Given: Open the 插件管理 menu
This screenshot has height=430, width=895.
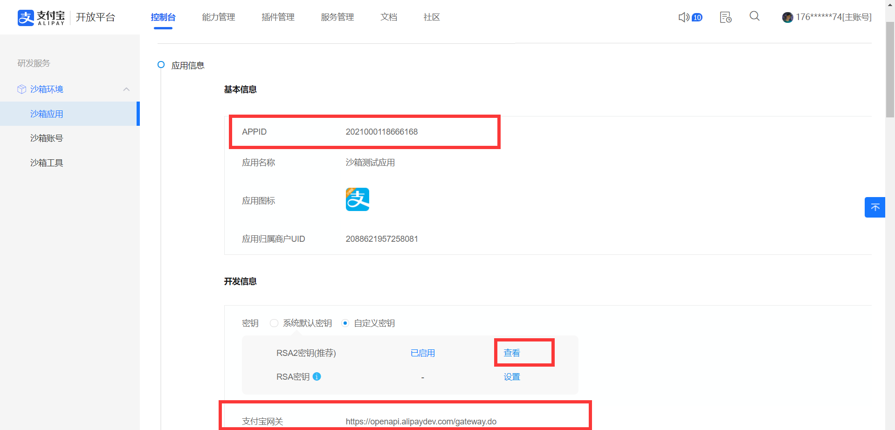Looking at the screenshot, I should point(278,17).
